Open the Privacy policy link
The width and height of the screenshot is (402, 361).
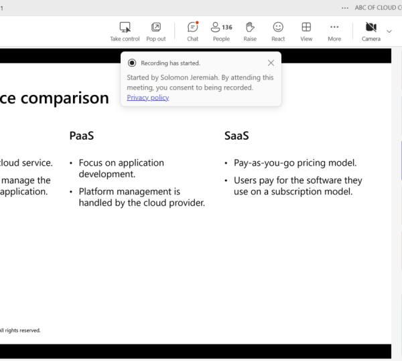pyautogui.click(x=147, y=98)
